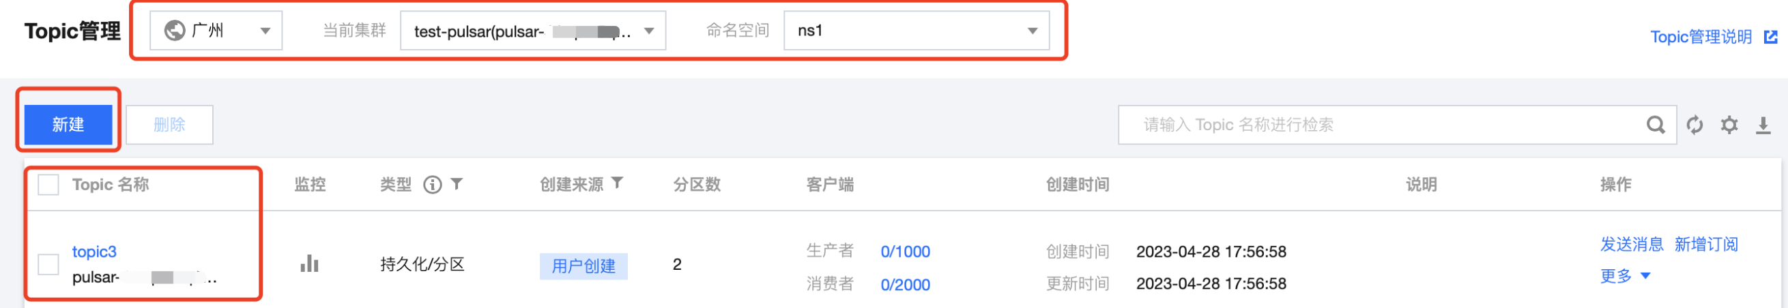Toggle the select-all Topic 名称 checkbox
This screenshot has height=308, width=1788.
point(48,185)
